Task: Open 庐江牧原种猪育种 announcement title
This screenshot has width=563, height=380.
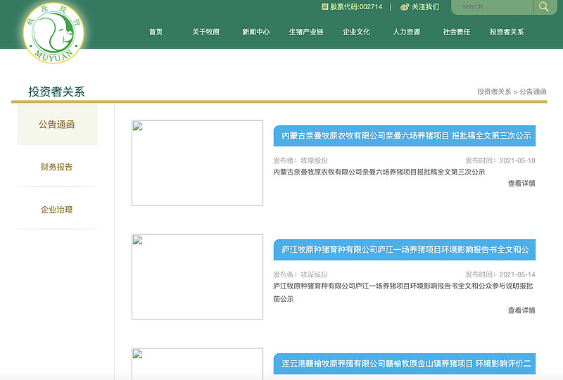Action: pyautogui.click(x=404, y=250)
